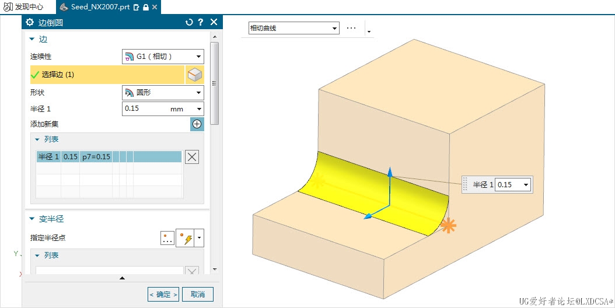Click the 半径 1 value field
615x308 pixels.
(145, 108)
